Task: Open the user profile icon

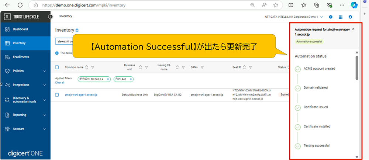Action: [351, 17]
